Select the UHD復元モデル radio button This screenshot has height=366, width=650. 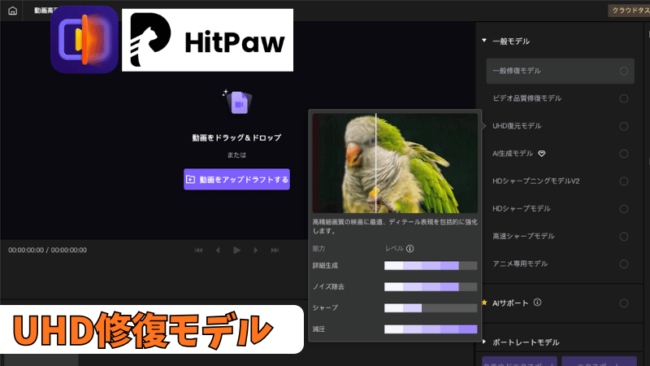click(x=623, y=126)
